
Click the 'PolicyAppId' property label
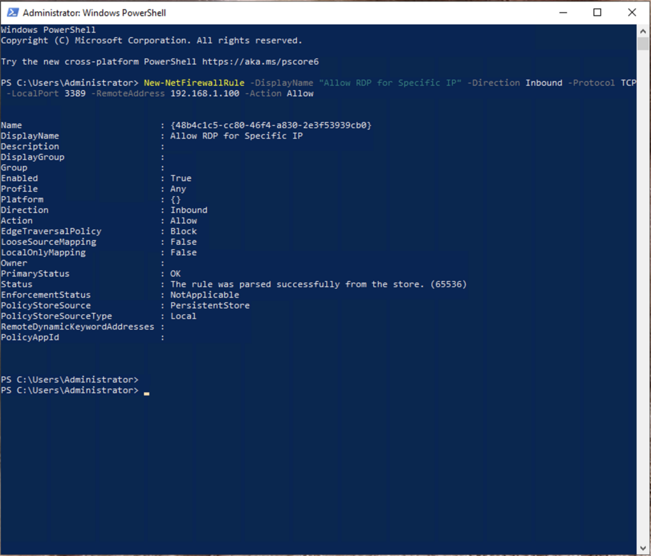(x=30, y=337)
